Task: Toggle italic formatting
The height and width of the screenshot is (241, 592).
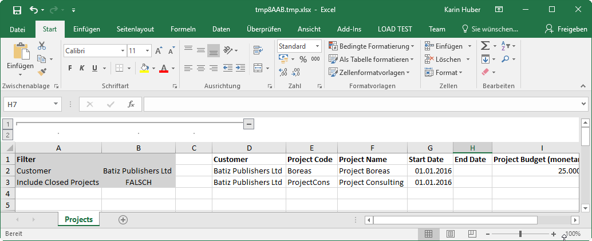Action: tap(82, 68)
